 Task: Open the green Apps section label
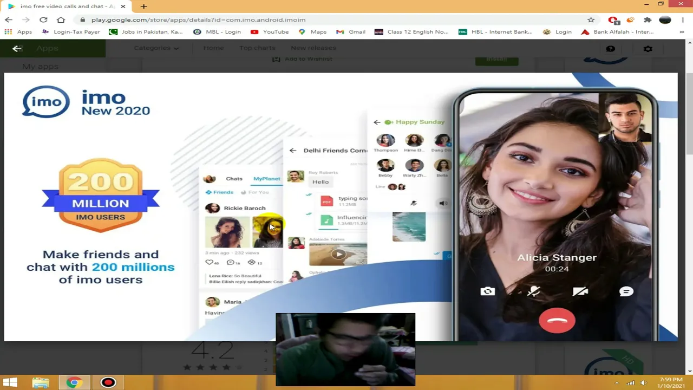coord(47,48)
